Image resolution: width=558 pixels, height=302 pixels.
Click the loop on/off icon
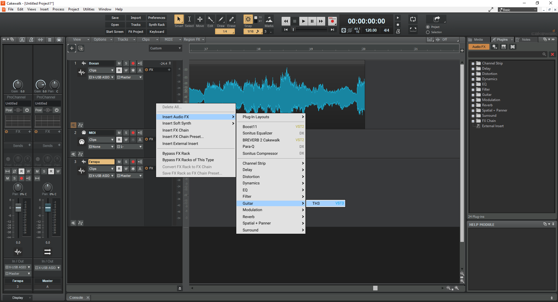click(413, 19)
